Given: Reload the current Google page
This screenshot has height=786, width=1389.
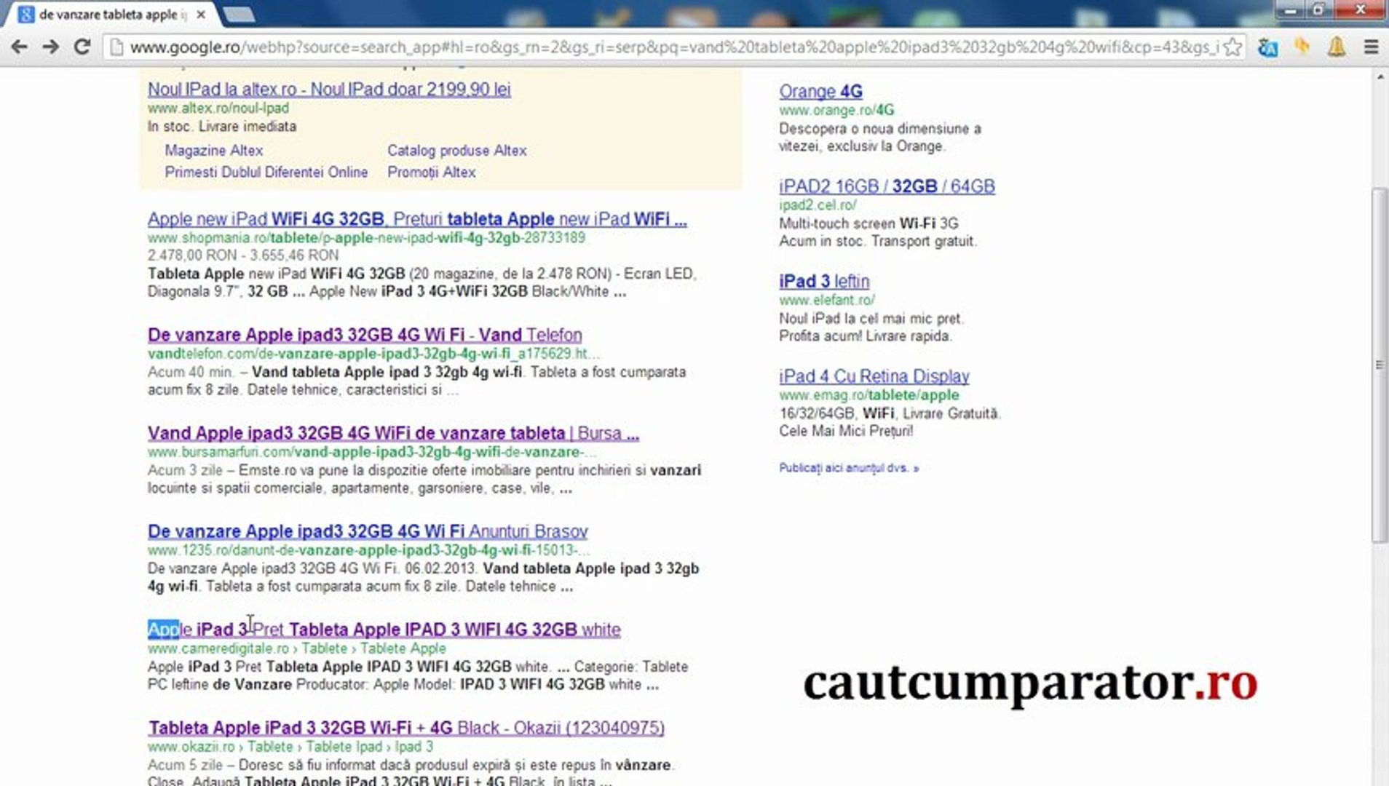Looking at the screenshot, I should pos(82,47).
